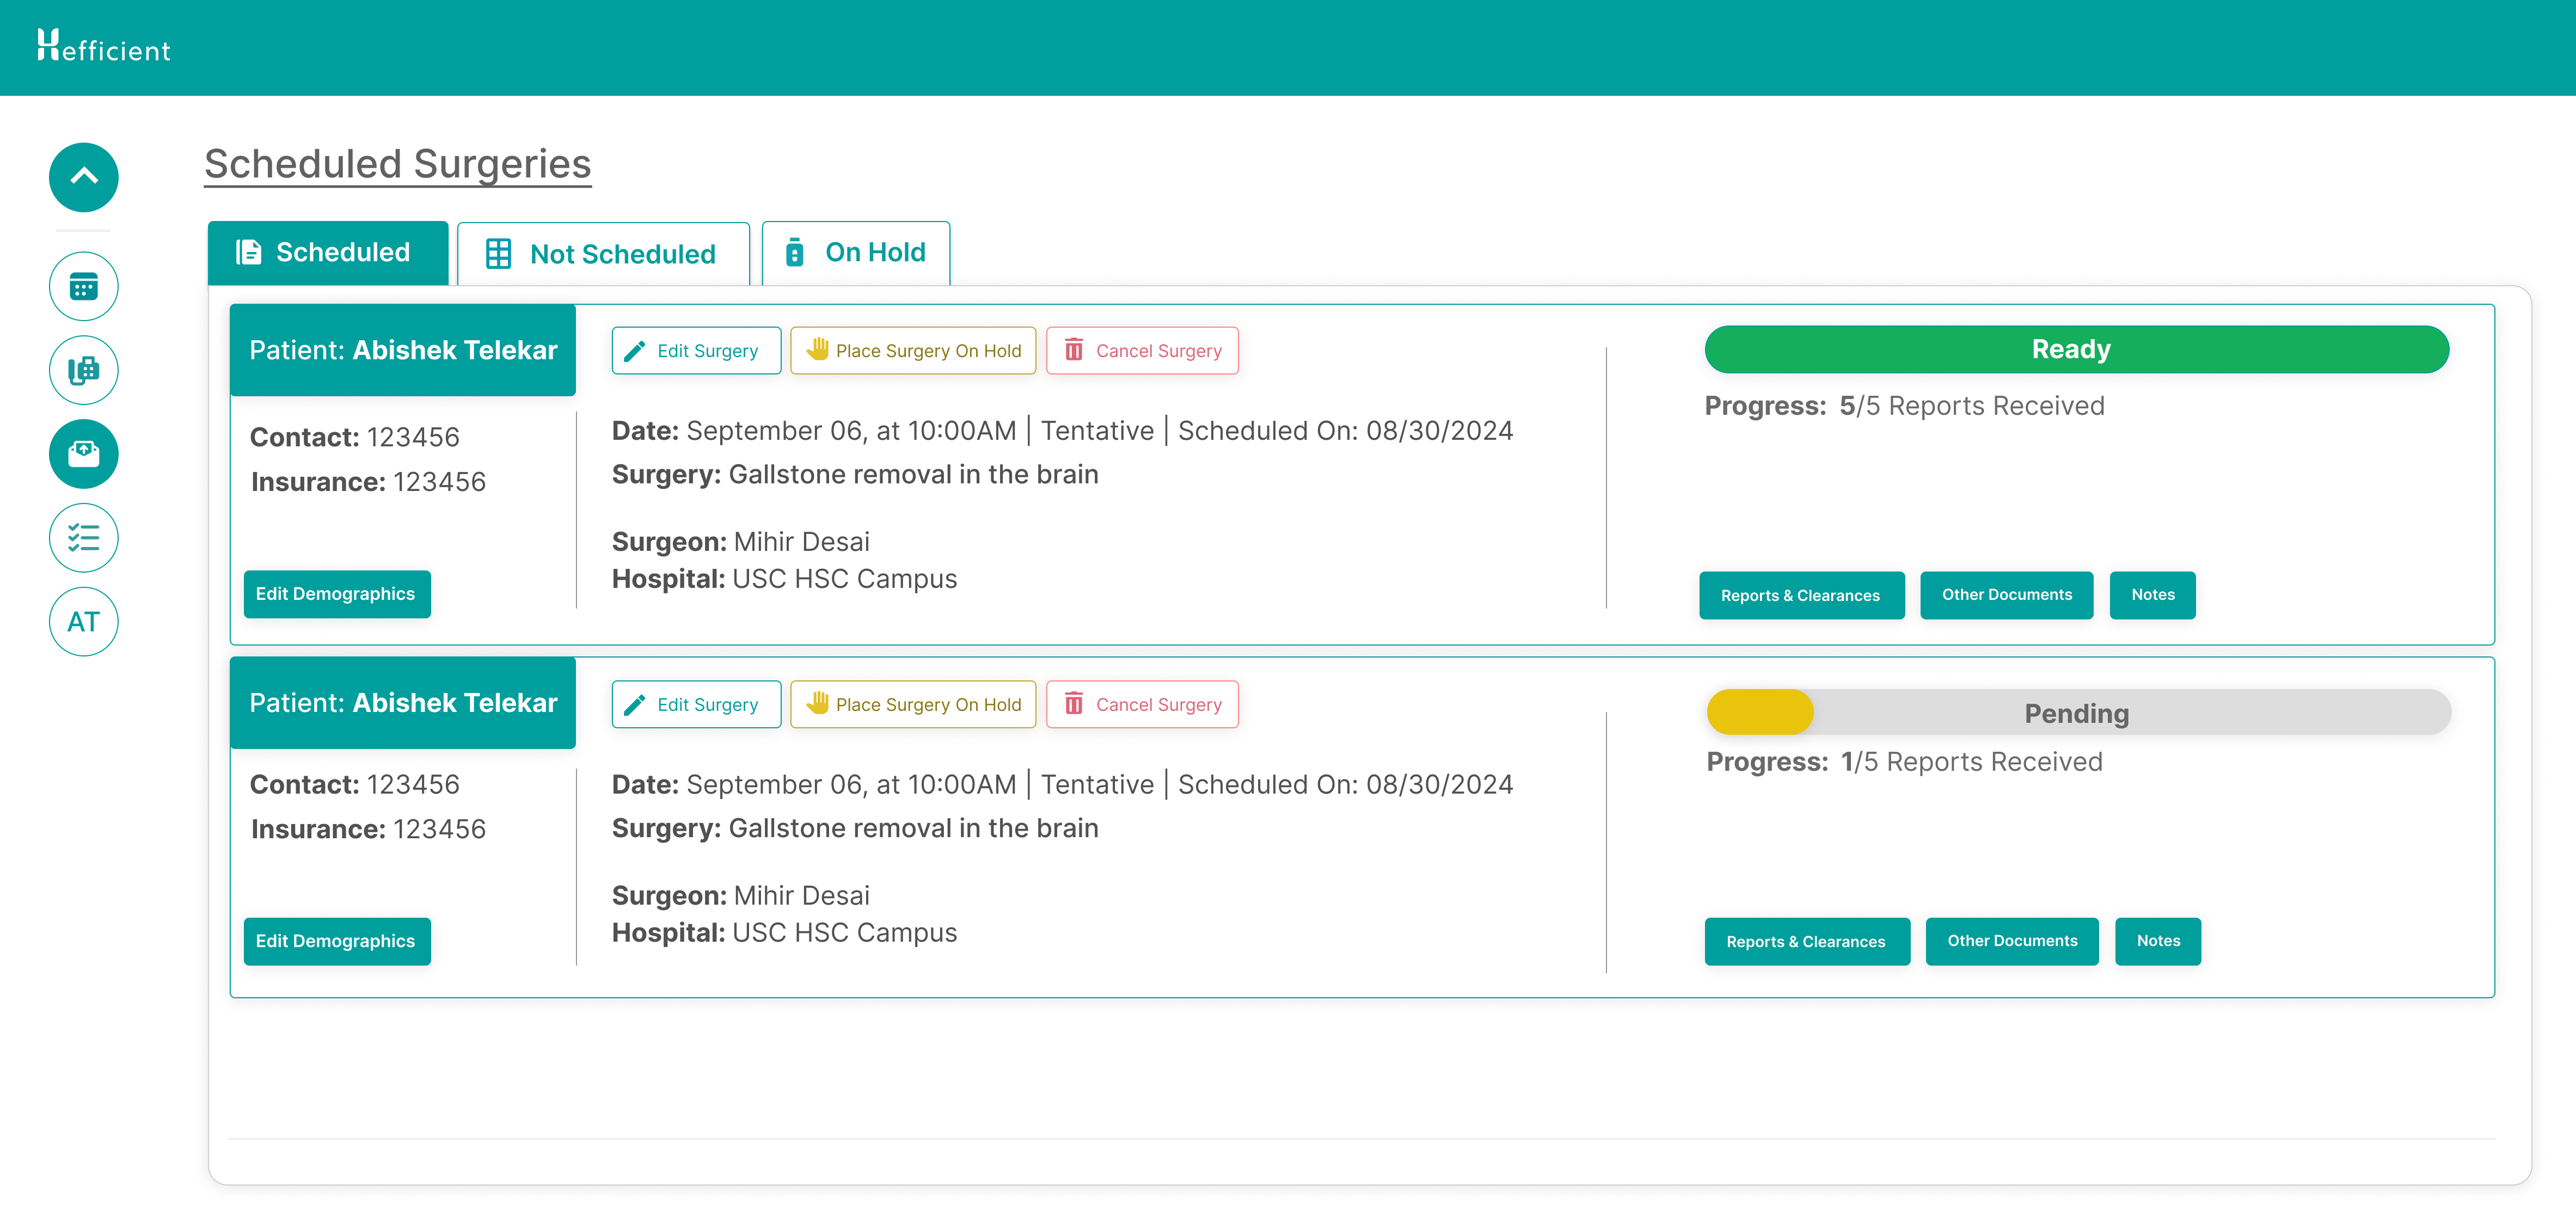Click patient name header in Ready card
Viewport: 2576px width, 1216px height.
pos(403,350)
